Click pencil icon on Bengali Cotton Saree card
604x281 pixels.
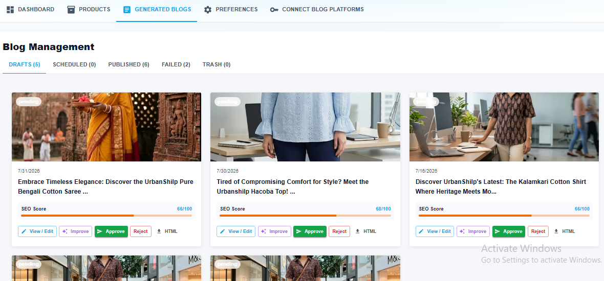click(24, 231)
